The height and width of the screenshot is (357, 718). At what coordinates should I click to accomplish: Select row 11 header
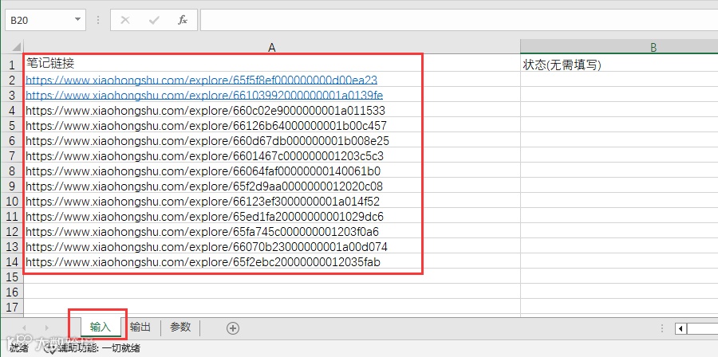pos(12,216)
